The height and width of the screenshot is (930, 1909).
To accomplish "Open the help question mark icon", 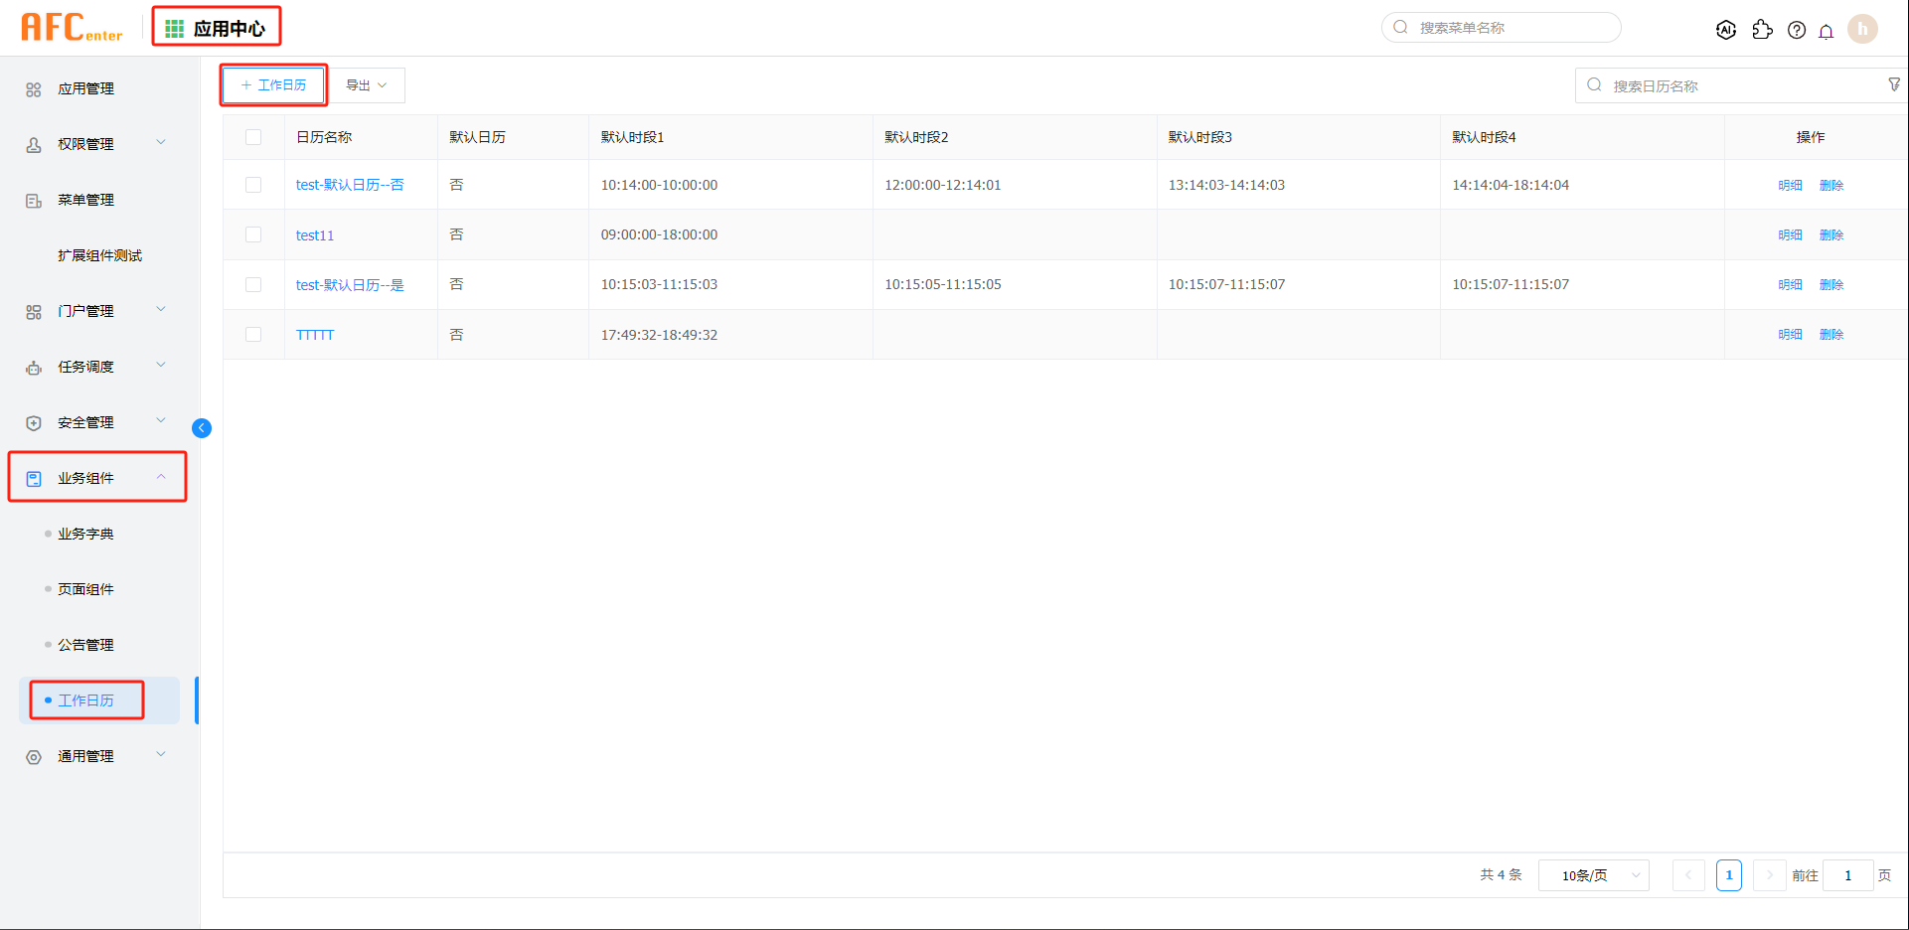I will click(1796, 30).
